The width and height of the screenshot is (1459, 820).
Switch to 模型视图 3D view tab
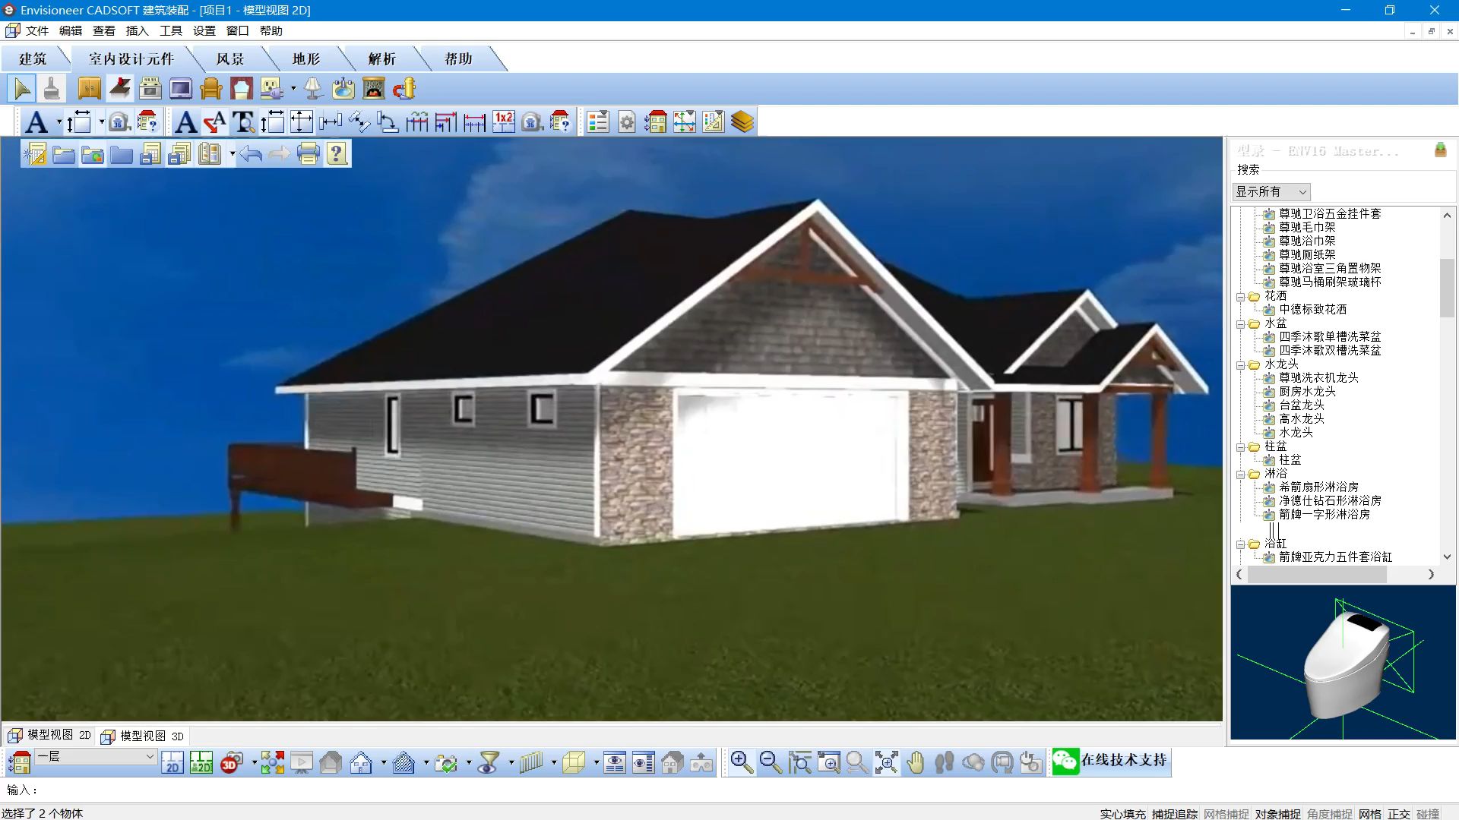coord(144,736)
